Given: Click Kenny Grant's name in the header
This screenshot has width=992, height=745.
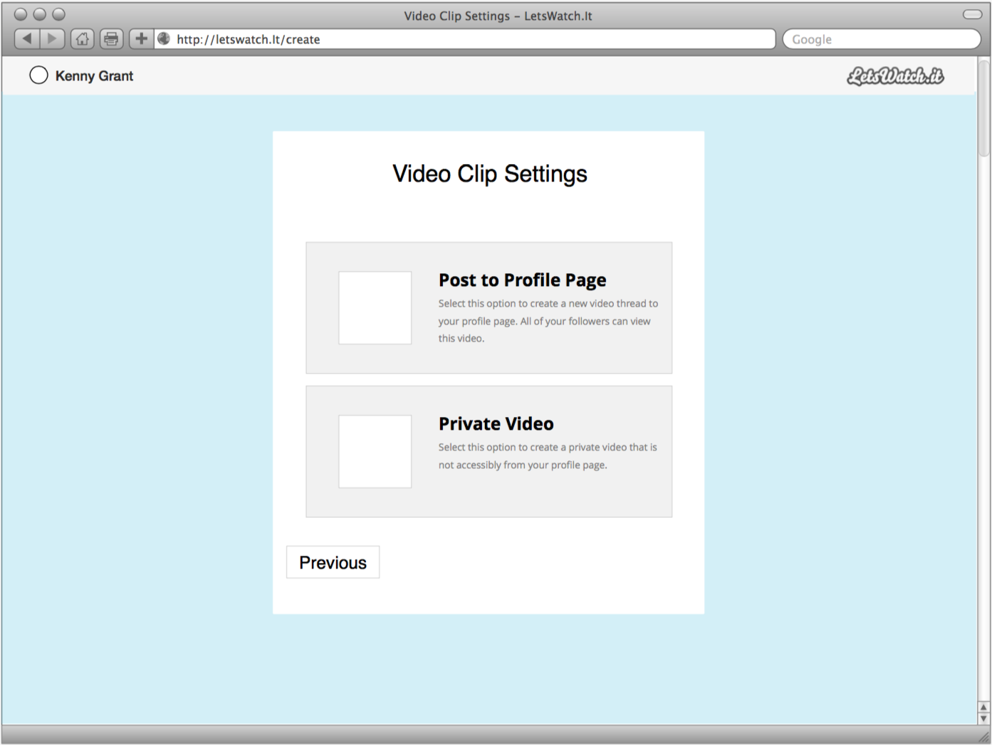Looking at the screenshot, I should [x=94, y=75].
